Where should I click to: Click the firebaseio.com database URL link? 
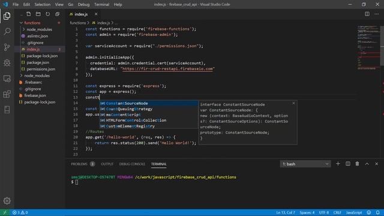(x=167, y=69)
